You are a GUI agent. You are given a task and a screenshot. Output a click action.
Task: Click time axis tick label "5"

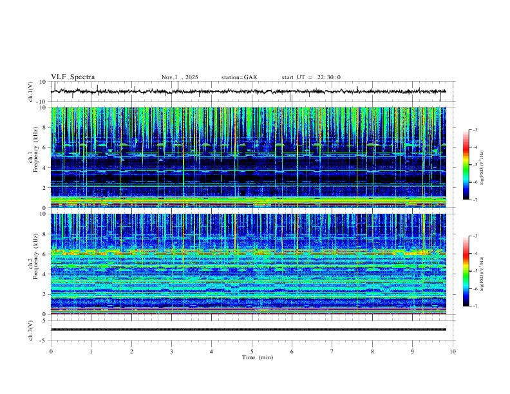point(252,352)
